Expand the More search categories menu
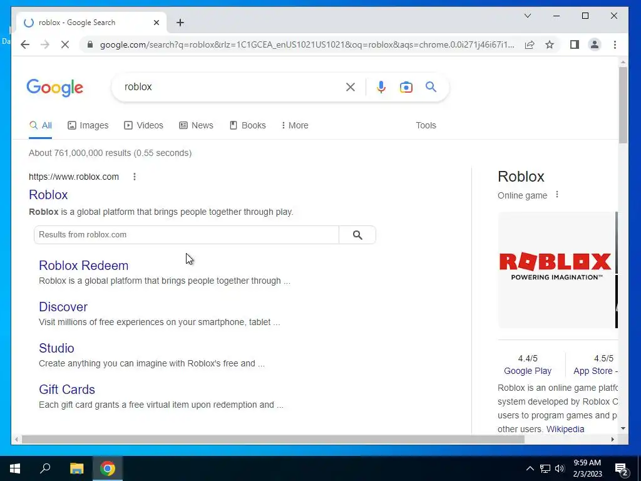Viewport: 641px width, 481px height. pyautogui.click(x=295, y=125)
